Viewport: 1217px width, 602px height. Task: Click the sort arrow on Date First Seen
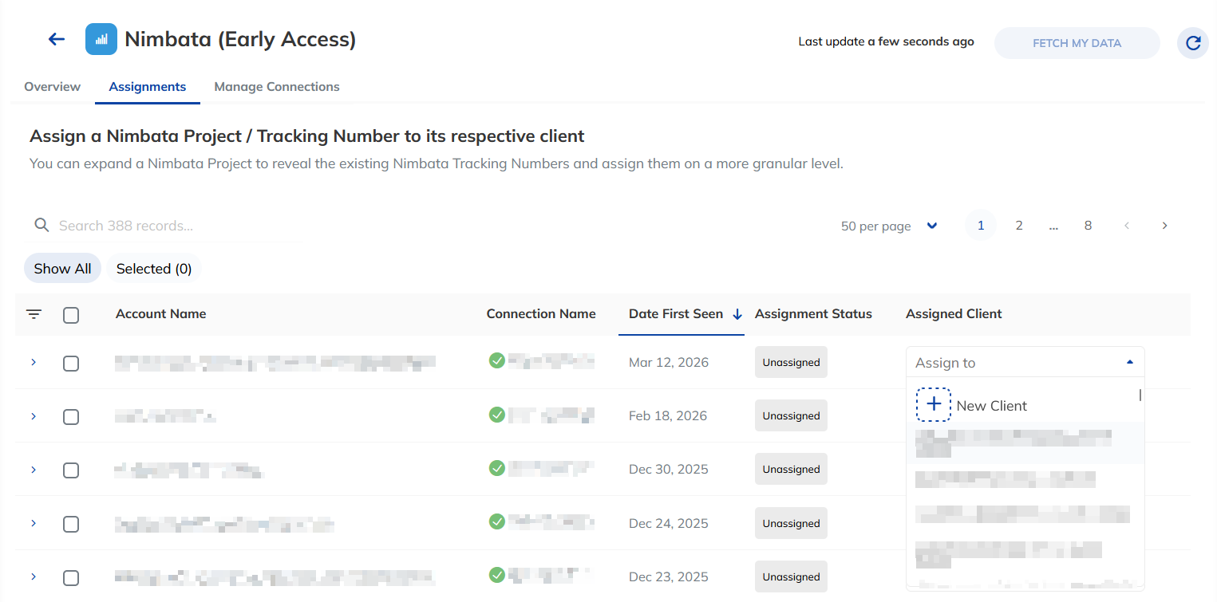[737, 314]
